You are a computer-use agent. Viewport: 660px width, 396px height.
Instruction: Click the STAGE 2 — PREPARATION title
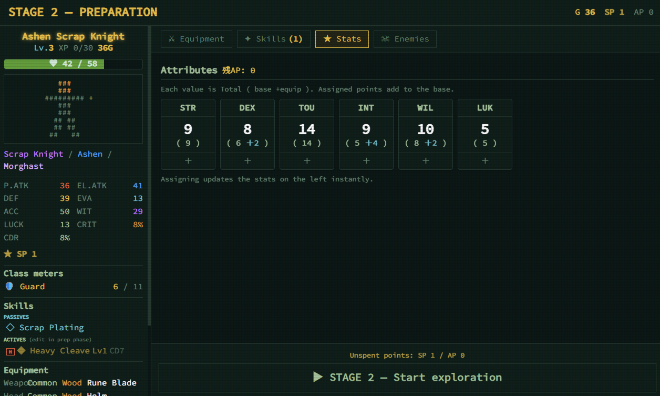click(83, 12)
